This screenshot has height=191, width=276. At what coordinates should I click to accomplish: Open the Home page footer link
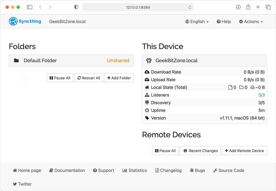[27, 170]
